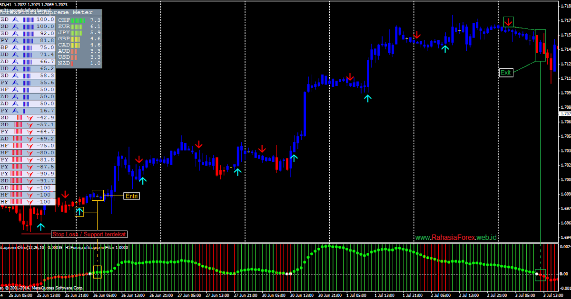Click the red down icon in the -64.7 row
The height and width of the screenshot is (299, 571).
coord(30,131)
